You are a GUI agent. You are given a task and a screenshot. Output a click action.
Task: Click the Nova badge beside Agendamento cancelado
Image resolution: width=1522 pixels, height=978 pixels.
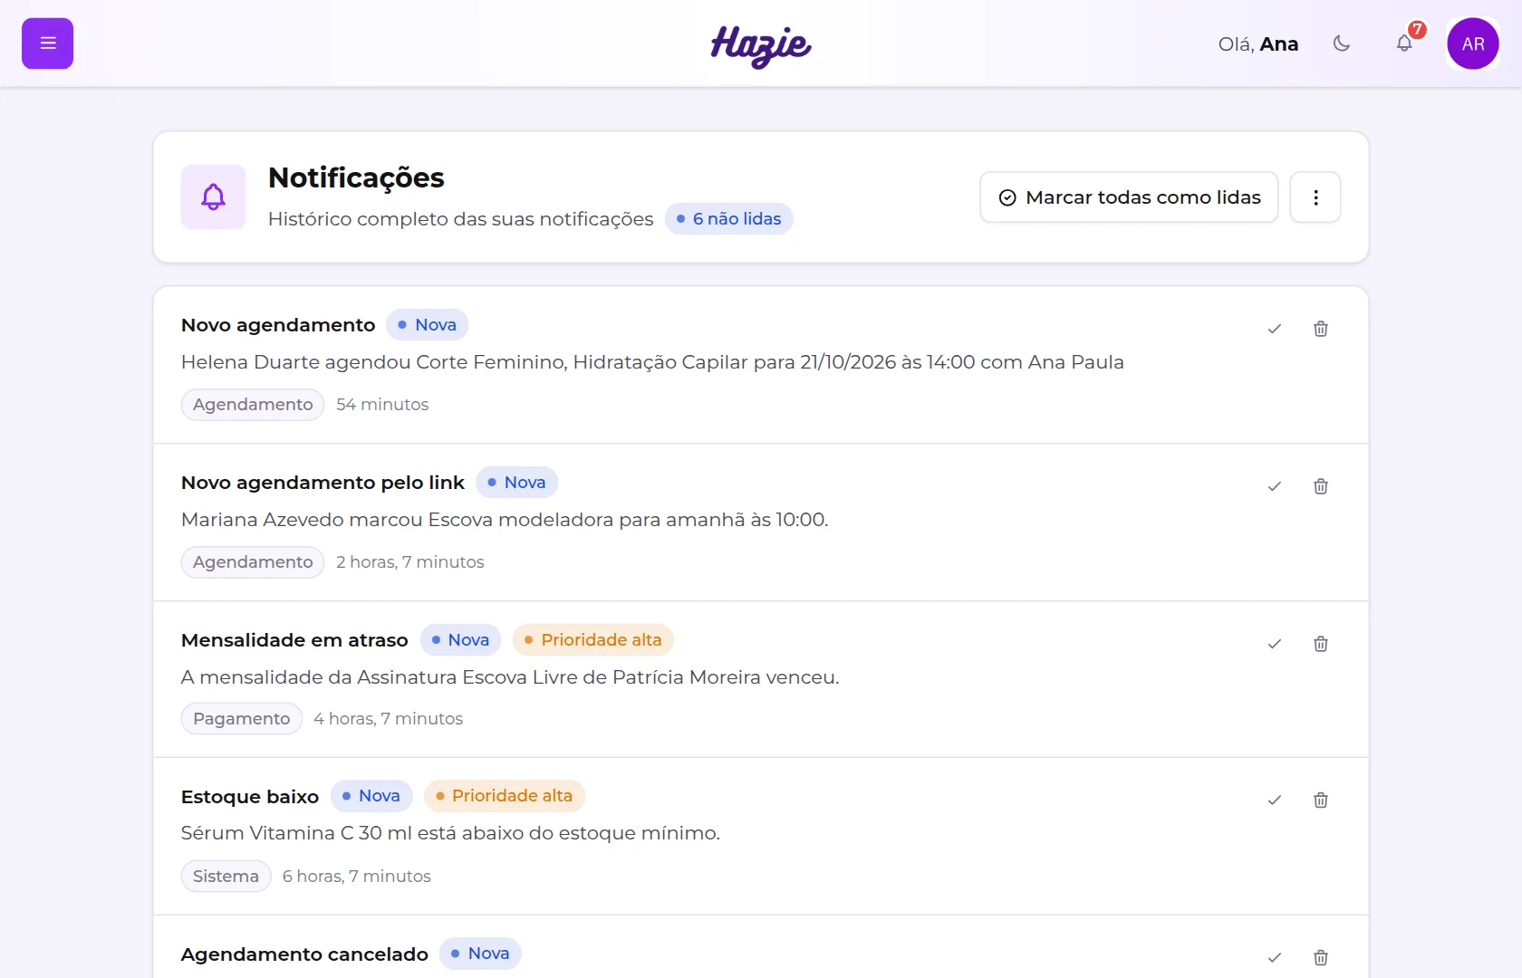click(480, 954)
